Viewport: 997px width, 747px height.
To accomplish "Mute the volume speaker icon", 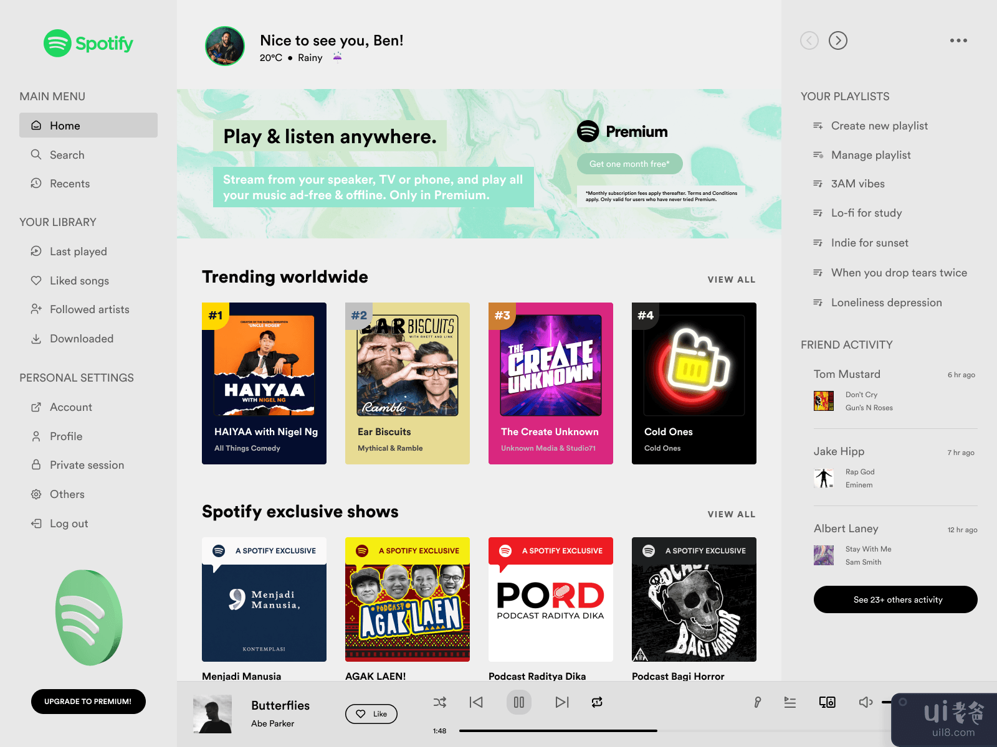I will (x=866, y=702).
